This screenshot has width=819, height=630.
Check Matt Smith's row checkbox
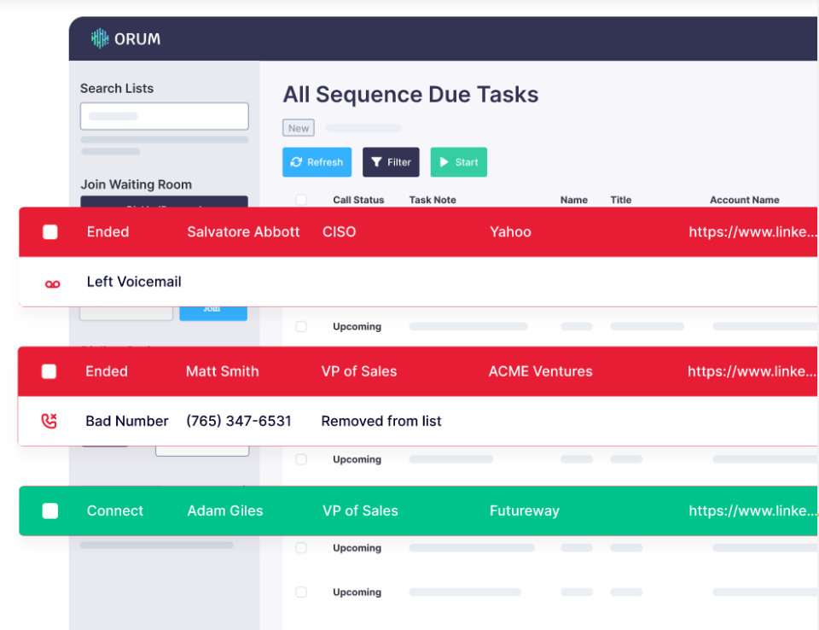pyautogui.click(x=49, y=371)
